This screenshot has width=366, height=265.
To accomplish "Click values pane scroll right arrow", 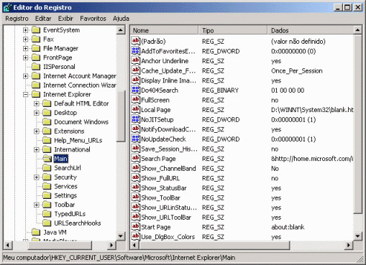I will coord(349,245).
